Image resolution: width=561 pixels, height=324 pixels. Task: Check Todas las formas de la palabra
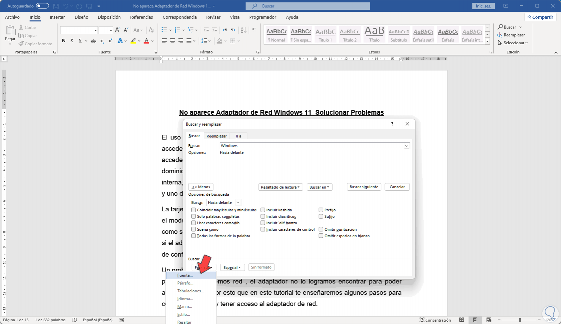point(193,236)
